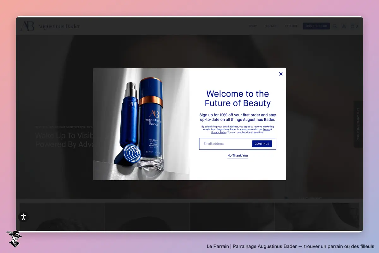The image size is (379, 253).
Task: Decline with the No Thank You link
Action: [238, 156]
